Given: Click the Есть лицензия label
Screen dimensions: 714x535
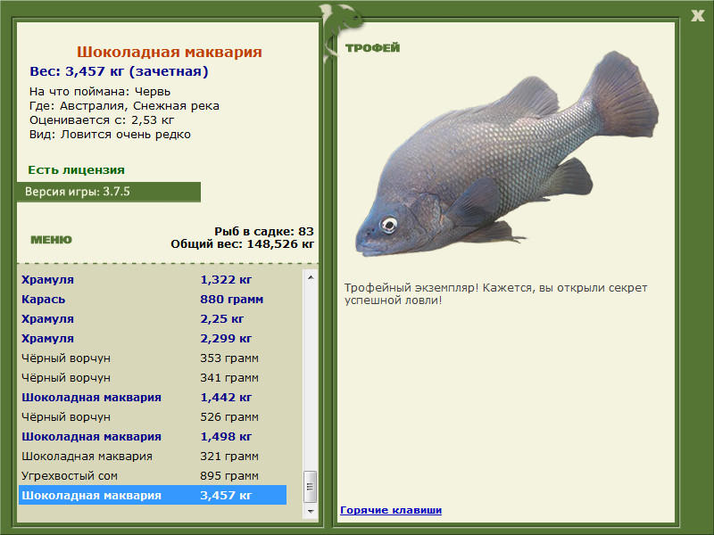Looking at the screenshot, I should [76, 170].
